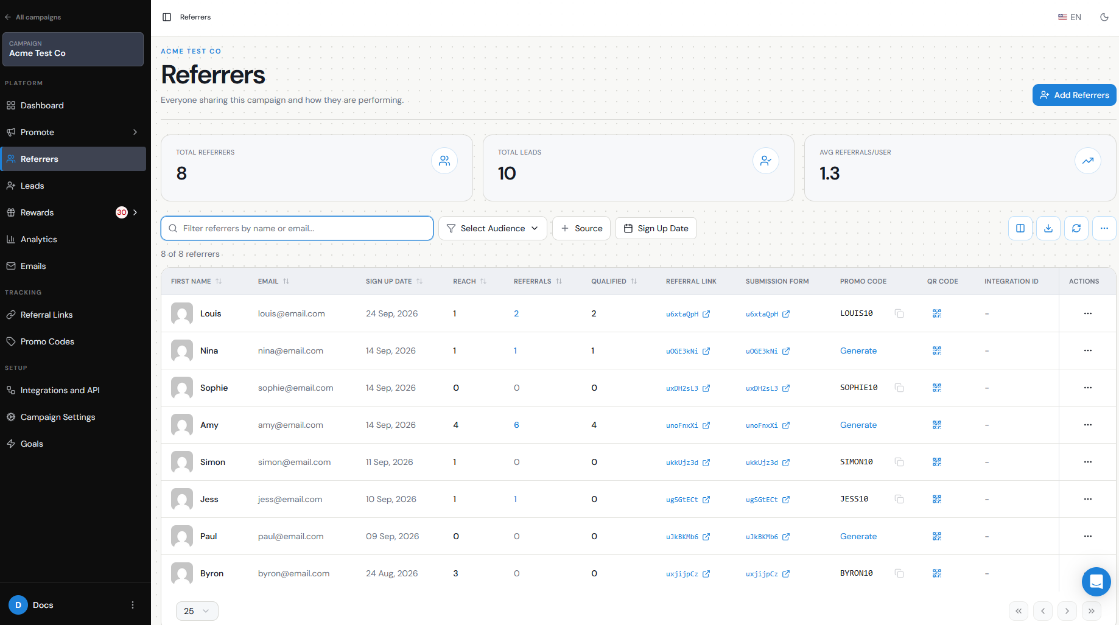This screenshot has height=625, width=1119.
Task: Expand the Rewards submenu
Action: click(x=73, y=212)
